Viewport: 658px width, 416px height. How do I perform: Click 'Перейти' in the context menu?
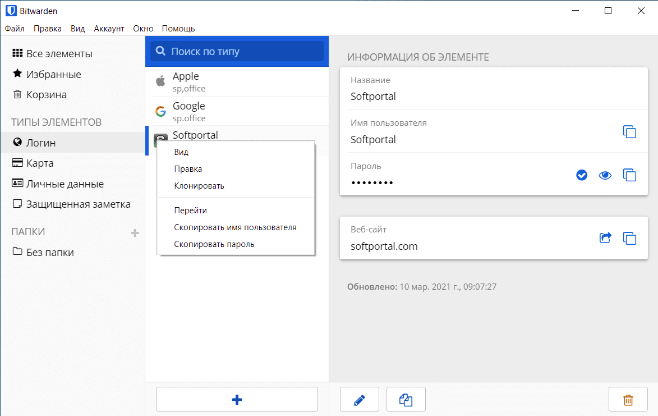pyautogui.click(x=191, y=211)
